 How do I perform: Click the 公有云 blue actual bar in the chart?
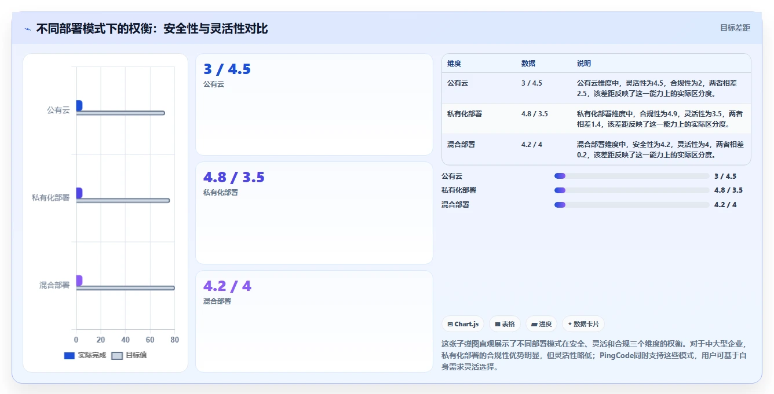[x=79, y=105]
